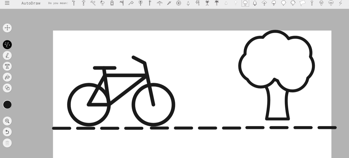The height and width of the screenshot is (158, 349).
Task: Click the Zoom magnifier tool
Action: pos(7,121)
